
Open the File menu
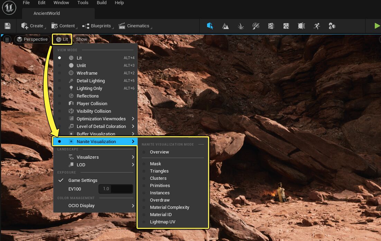(26, 3)
